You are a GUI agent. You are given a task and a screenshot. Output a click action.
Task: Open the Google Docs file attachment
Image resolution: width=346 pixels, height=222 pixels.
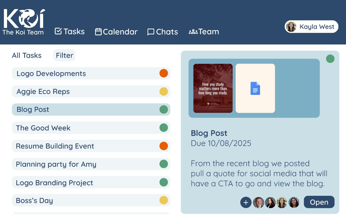pos(255,88)
